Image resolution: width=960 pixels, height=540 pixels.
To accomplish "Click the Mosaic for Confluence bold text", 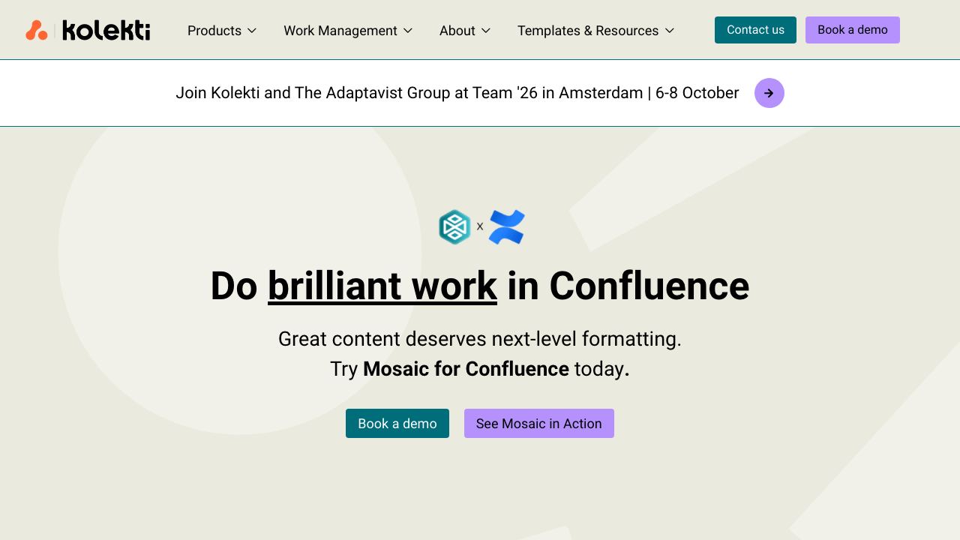I will click(x=466, y=369).
